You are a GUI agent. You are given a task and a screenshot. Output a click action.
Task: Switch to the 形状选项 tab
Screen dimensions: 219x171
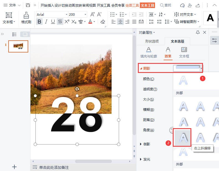pos(152,41)
